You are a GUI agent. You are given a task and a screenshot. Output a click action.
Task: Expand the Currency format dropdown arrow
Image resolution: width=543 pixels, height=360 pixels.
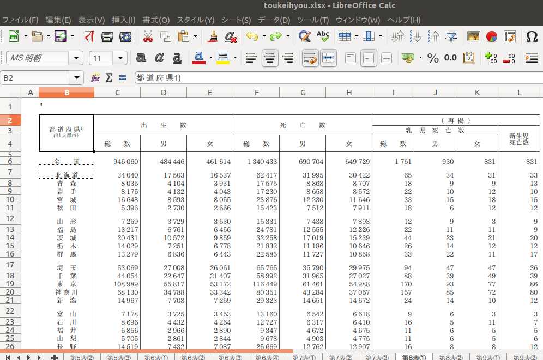point(420,58)
